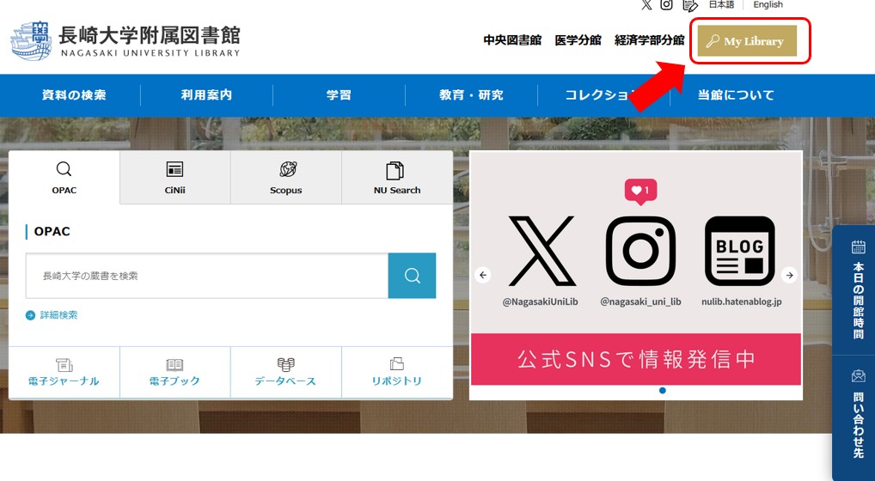
Task: Open the 電子ブック shortcut
Action: tap(174, 373)
